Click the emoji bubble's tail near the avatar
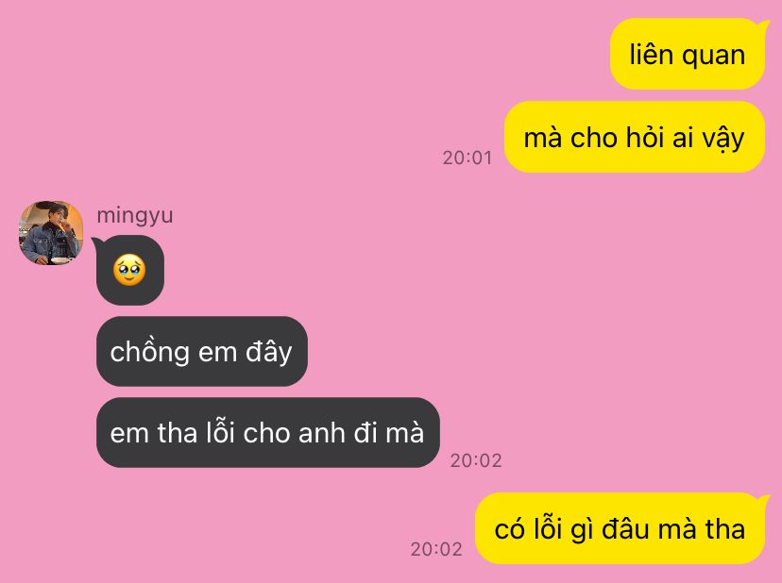The width and height of the screenshot is (782, 583). 97,243
